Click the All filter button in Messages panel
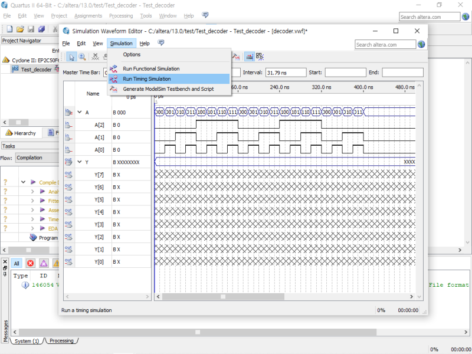Screen dimensions: 472x354 click(17, 263)
